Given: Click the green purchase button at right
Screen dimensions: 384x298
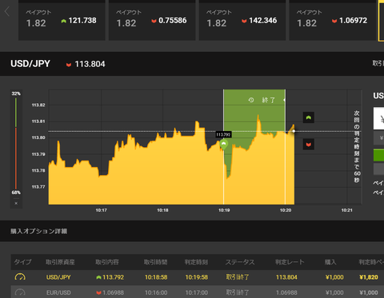Looking at the screenshot, I should pyautogui.click(x=378, y=155).
